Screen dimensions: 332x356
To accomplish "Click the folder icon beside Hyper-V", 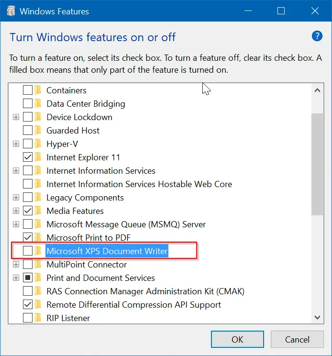I will (38, 144).
